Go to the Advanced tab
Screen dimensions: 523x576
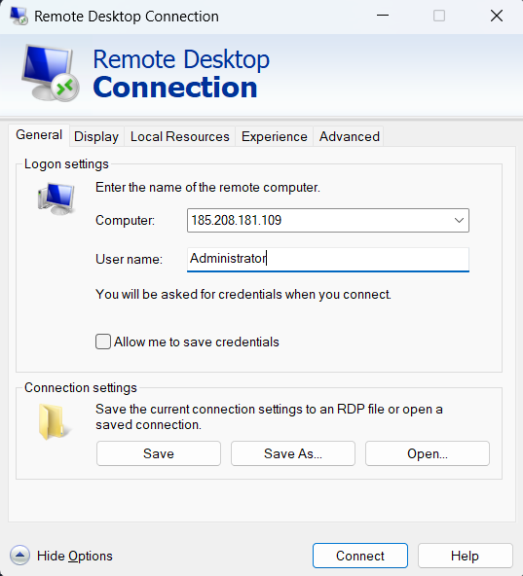(349, 136)
